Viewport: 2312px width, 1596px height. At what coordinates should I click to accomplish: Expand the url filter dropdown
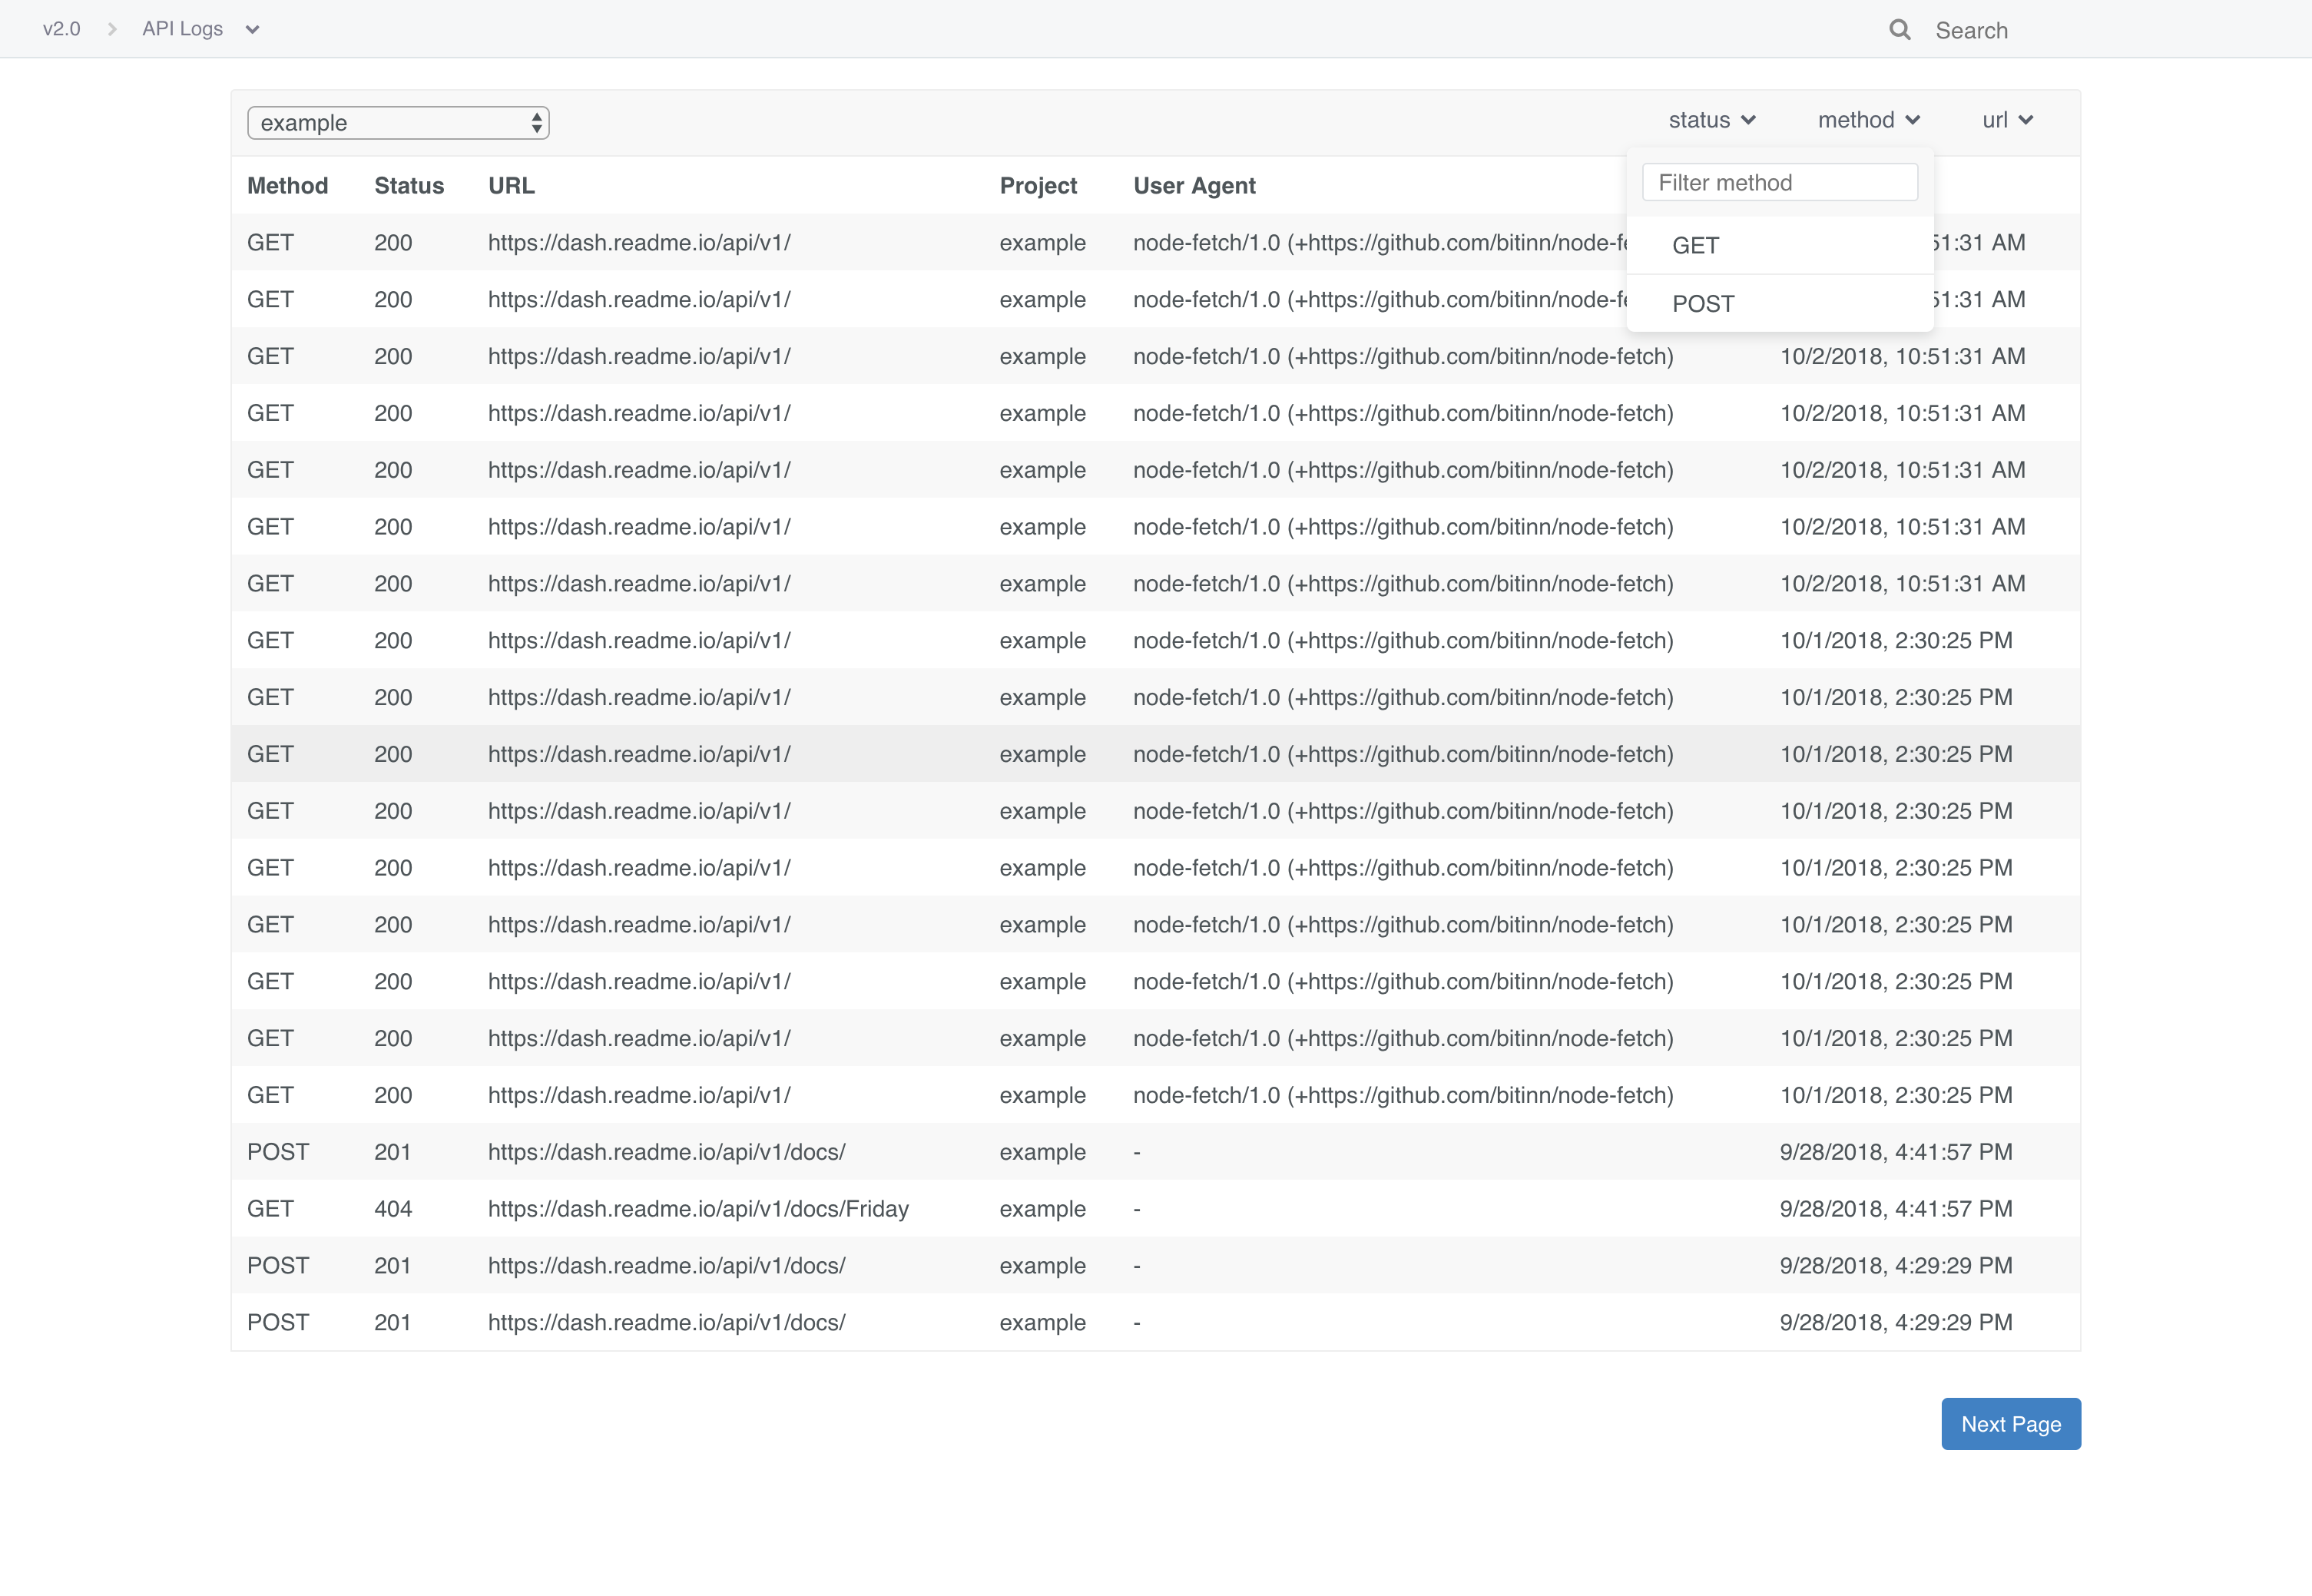point(2007,120)
